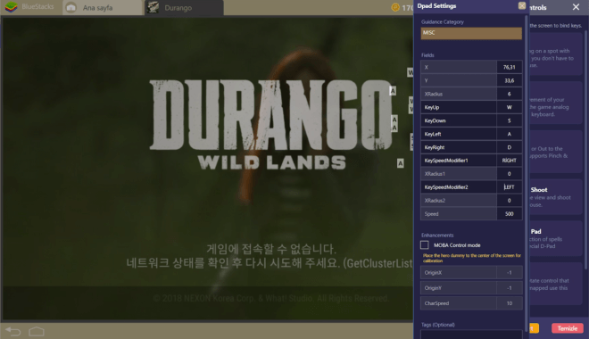Click the Speed value field showing 500
The width and height of the screenshot is (589, 339).
pyautogui.click(x=509, y=214)
